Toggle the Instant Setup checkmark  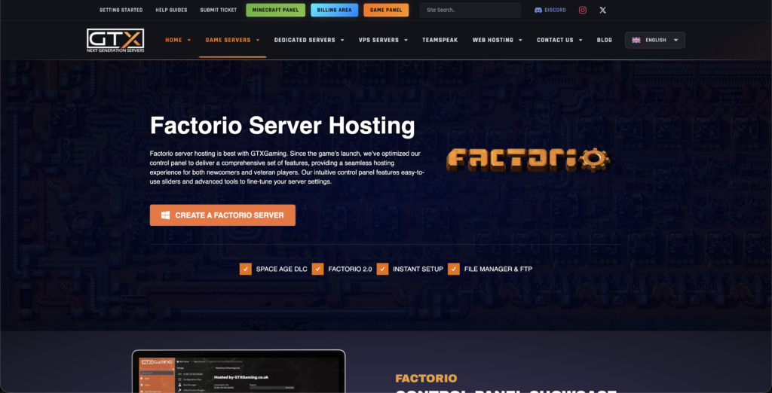click(382, 269)
